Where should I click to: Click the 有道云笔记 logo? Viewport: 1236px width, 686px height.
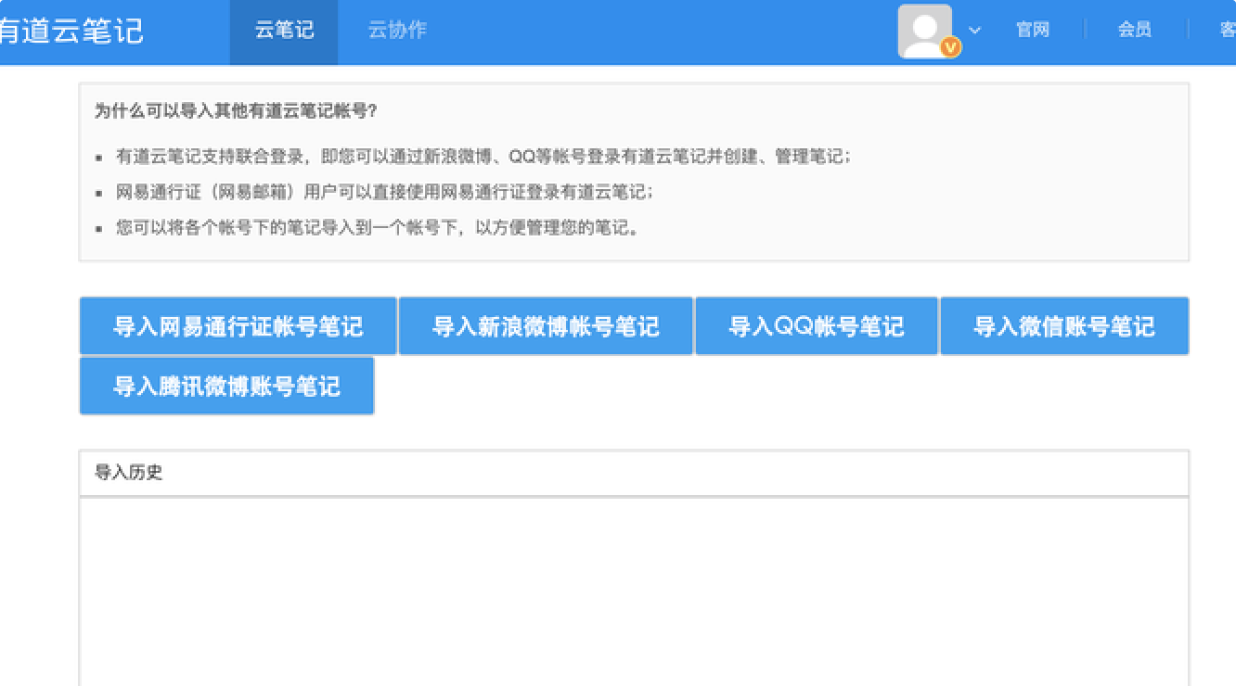pyautogui.click(x=71, y=31)
